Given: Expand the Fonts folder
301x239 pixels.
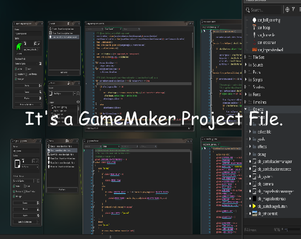Looking at the screenshot, I should [246, 94].
